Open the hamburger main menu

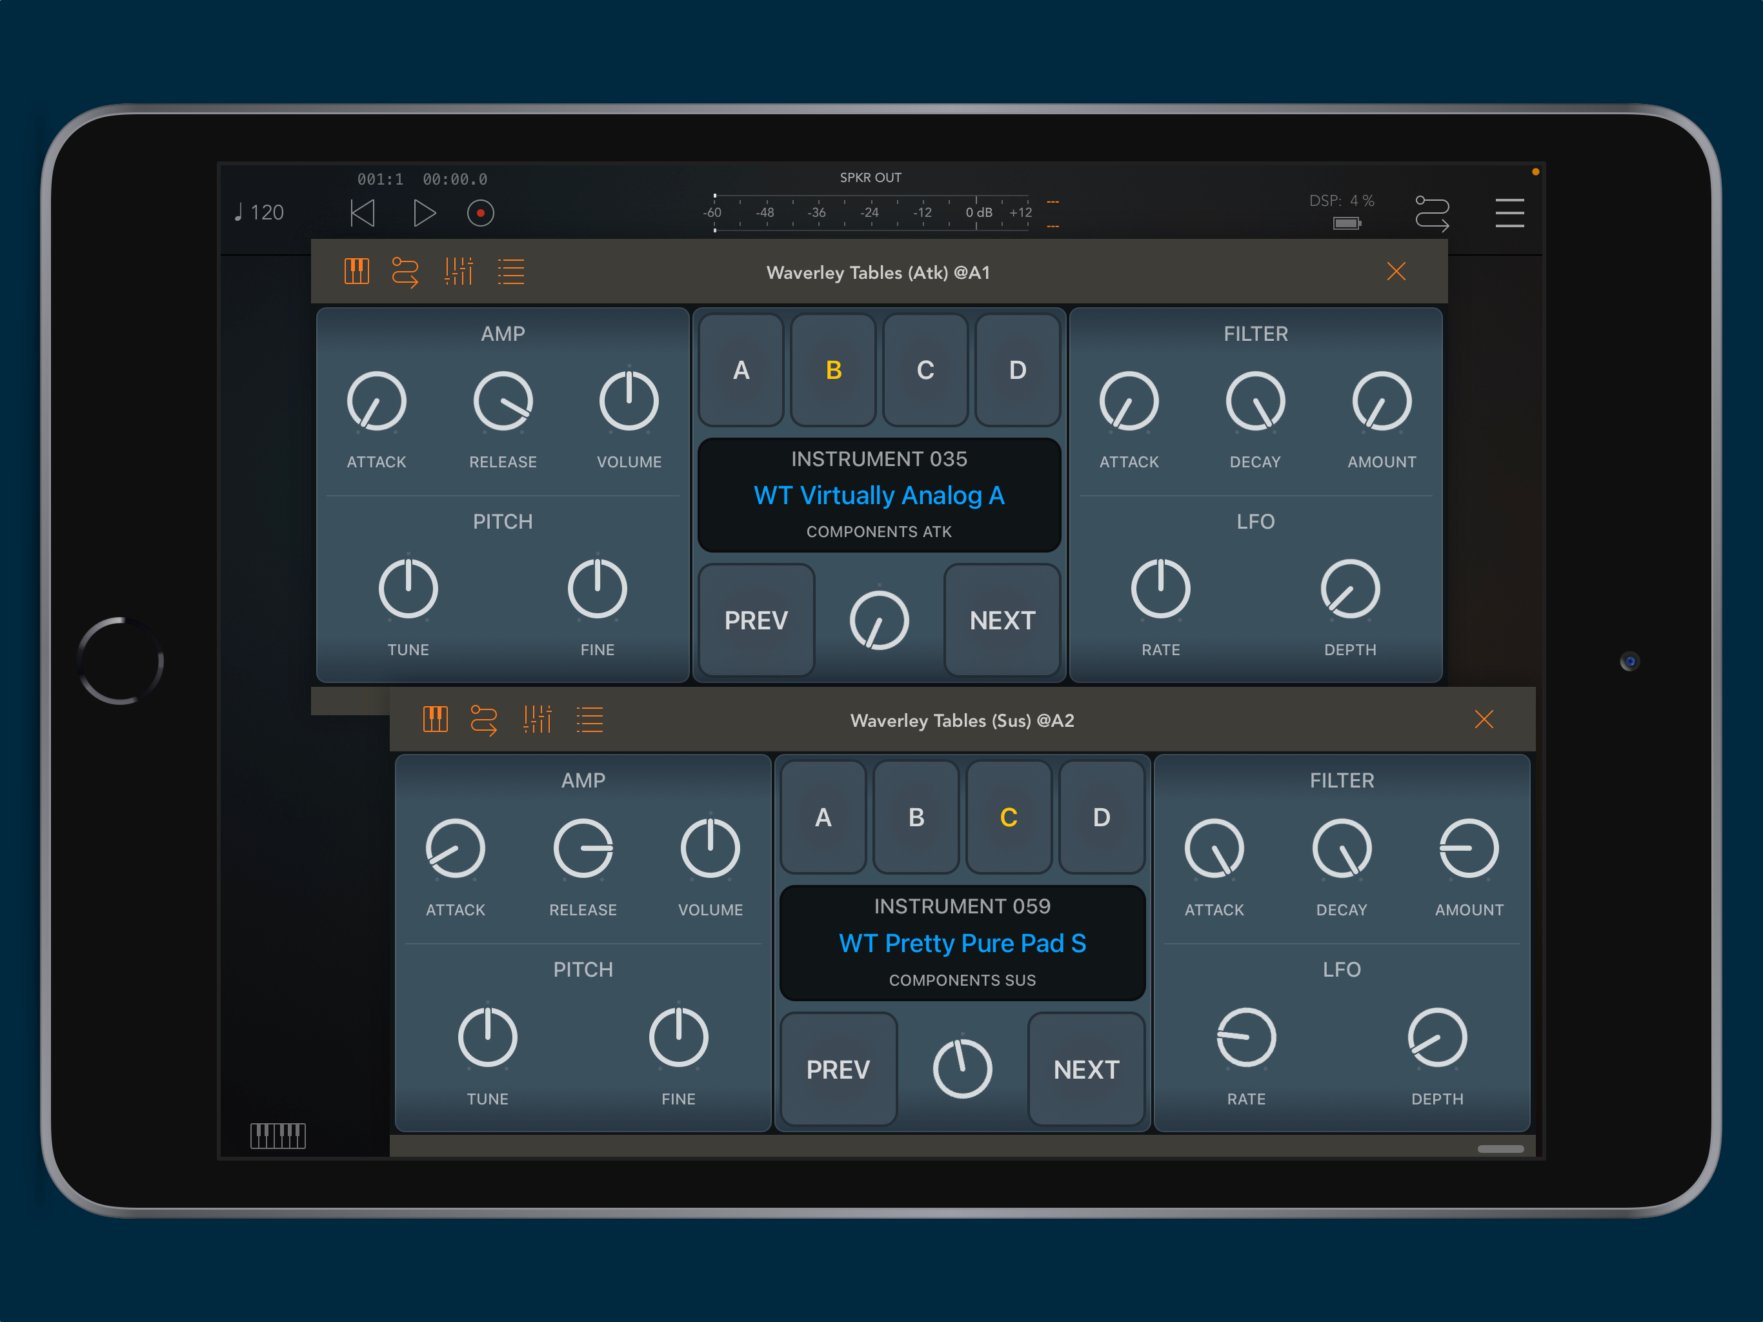[x=1509, y=213]
